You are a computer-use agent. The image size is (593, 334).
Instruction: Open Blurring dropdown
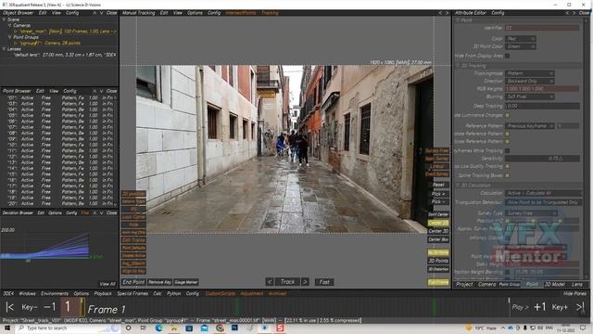530,96
